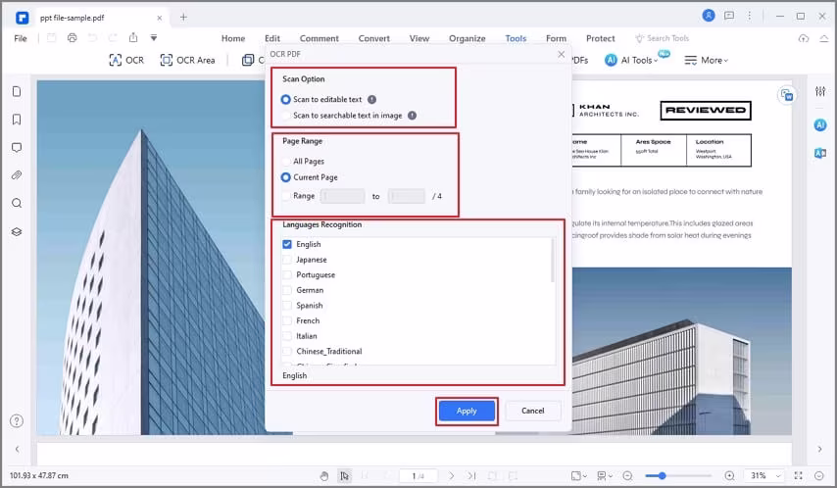
Task: Check the Japanese language checkbox
Action: (287, 260)
